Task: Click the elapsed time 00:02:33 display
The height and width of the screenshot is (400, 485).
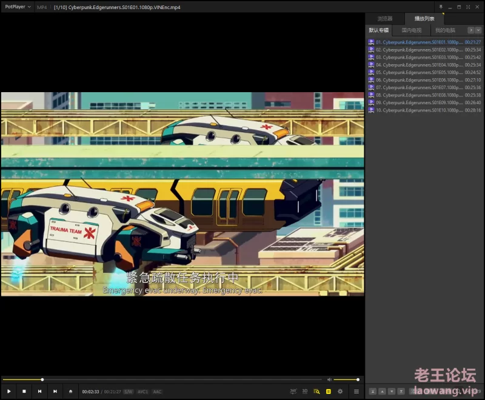Action: pyautogui.click(x=90, y=392)
